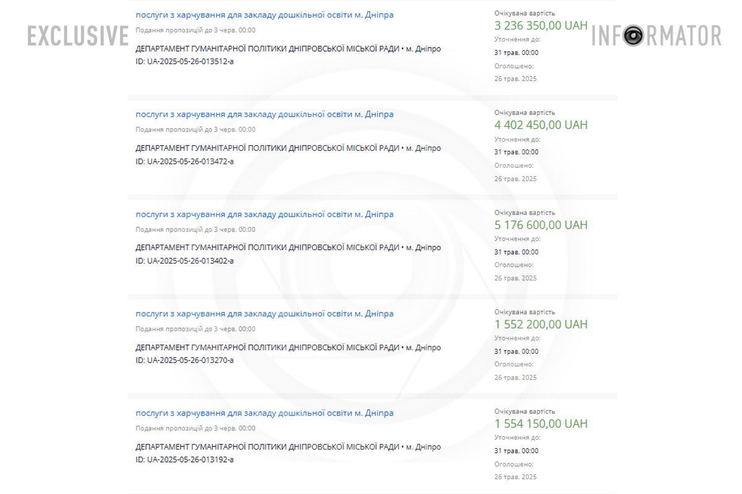Click the 1 552 200,00 UAH expected value

[x=540, y=324]
